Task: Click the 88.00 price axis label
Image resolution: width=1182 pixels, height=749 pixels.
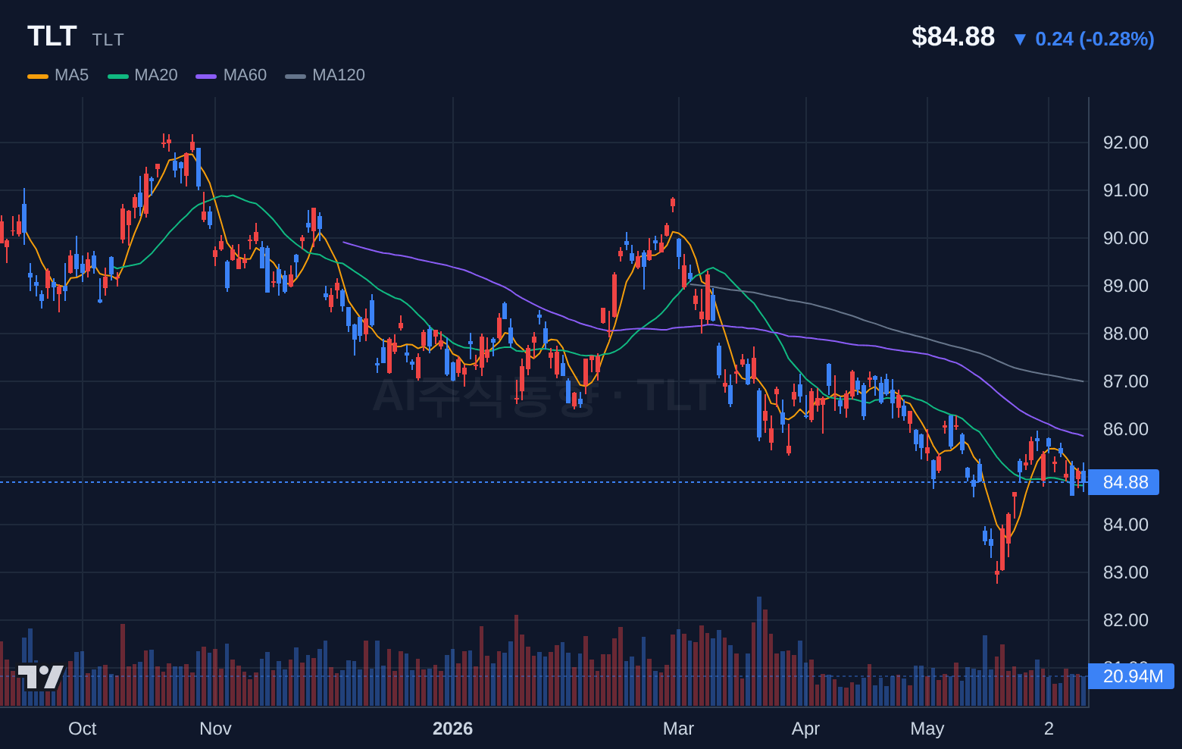Action: click(x=1126, y=334)
